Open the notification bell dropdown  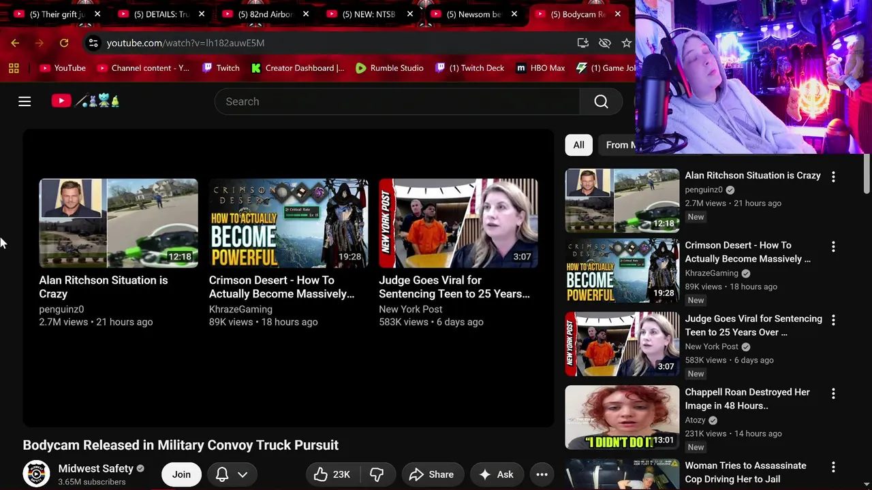pyautogui.click(x=232, y=474)
